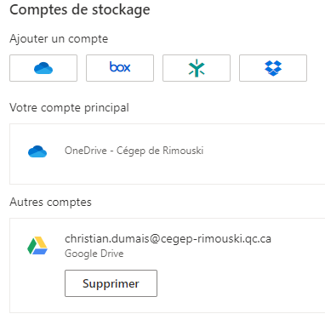This screenshot has height=331, width=325.
Task: Click the Votre compte principal heading
Action: coord(69,108)
